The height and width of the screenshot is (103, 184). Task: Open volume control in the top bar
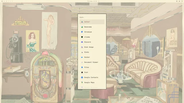click(179, 1)
